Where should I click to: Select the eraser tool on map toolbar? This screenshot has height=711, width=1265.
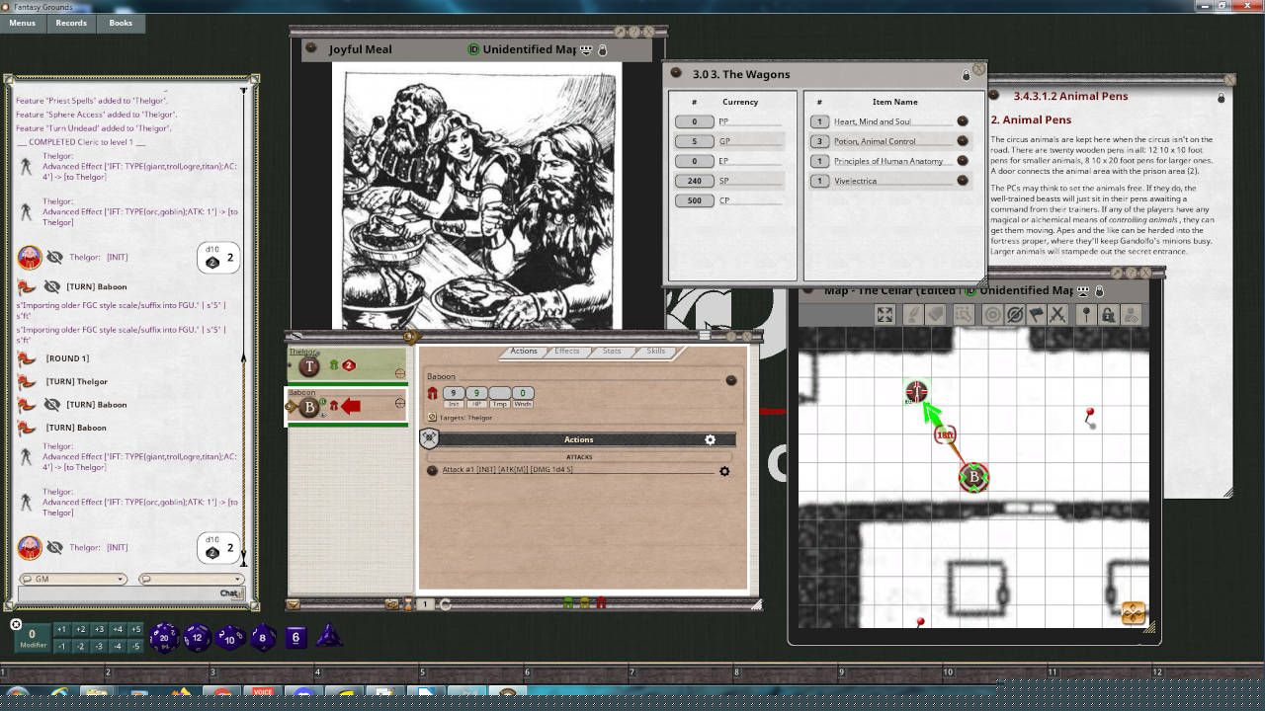click(x=936, y=315)
